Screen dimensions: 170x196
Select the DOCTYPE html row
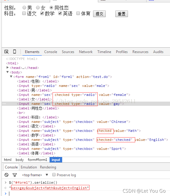[x=22, y=59]
